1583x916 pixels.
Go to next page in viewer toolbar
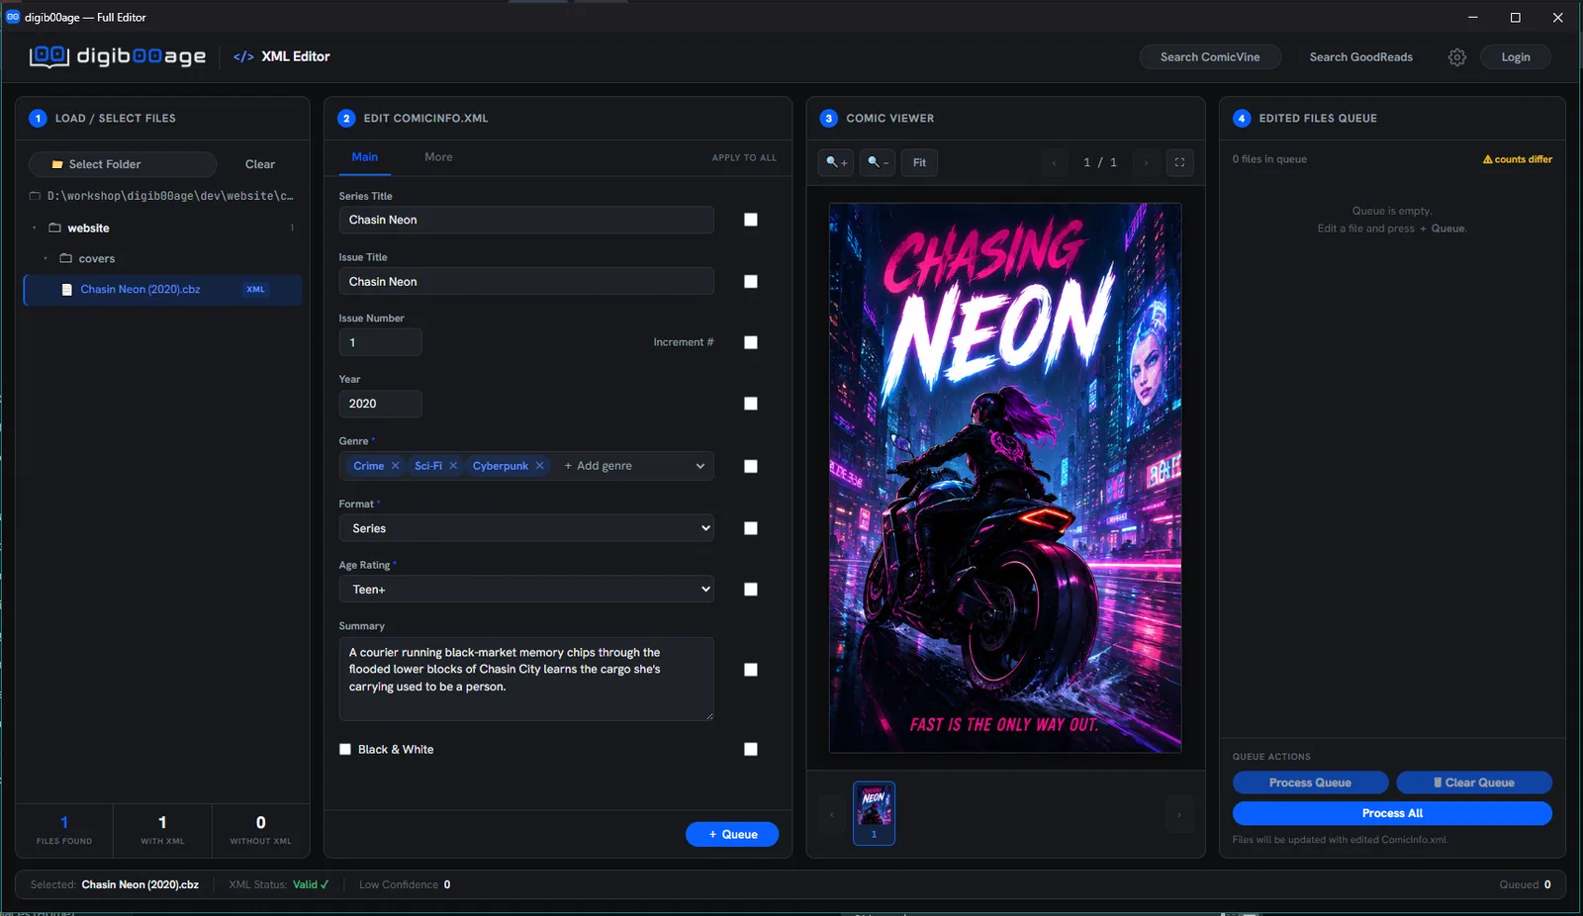[x=1146, y=162]
